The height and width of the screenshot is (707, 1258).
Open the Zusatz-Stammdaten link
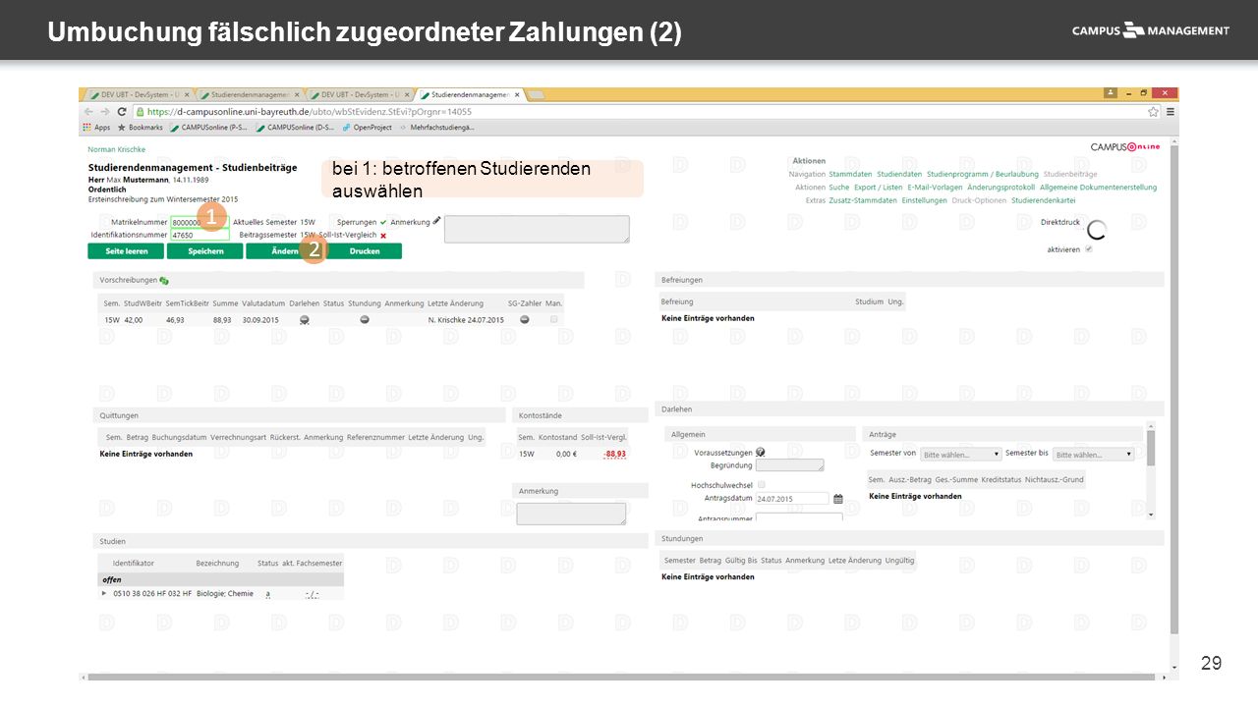863,200
